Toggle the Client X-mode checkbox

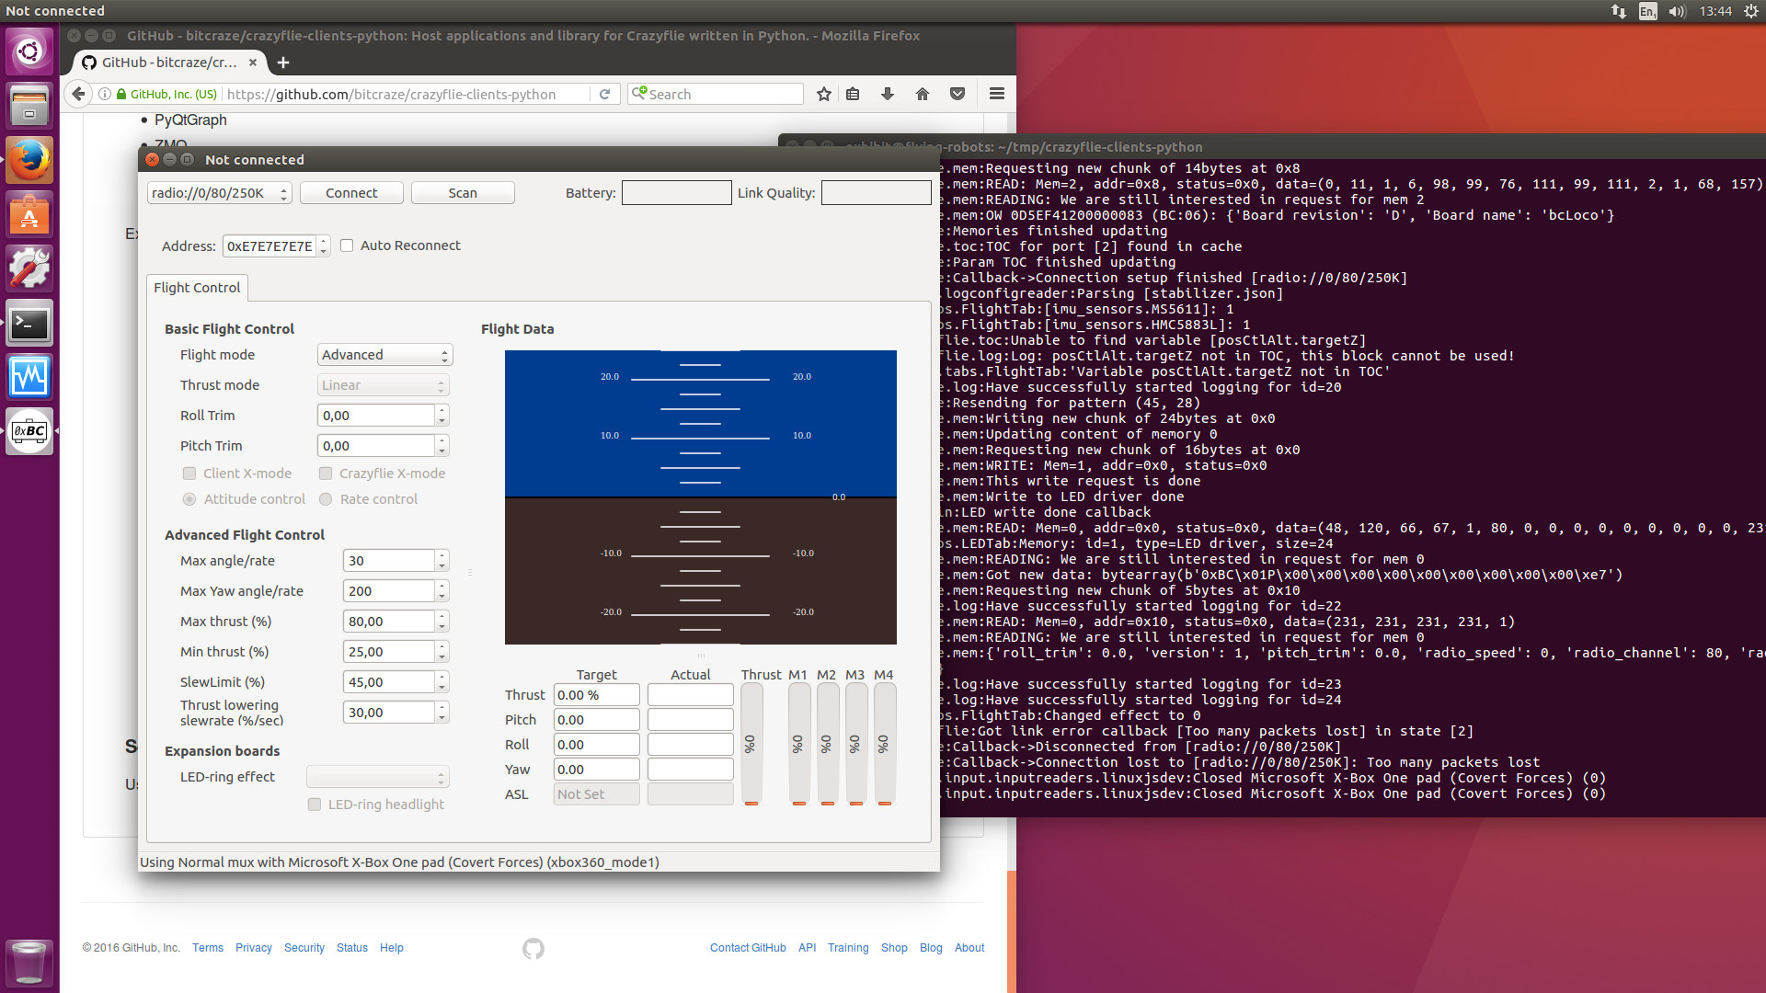click(189, 474)
